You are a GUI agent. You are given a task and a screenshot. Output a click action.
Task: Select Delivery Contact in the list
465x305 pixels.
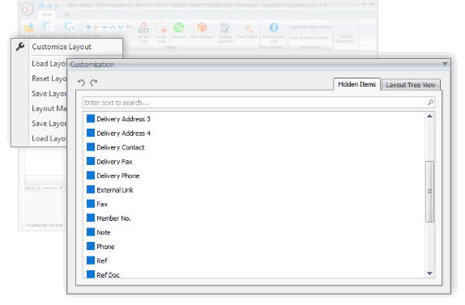(121, 147)
